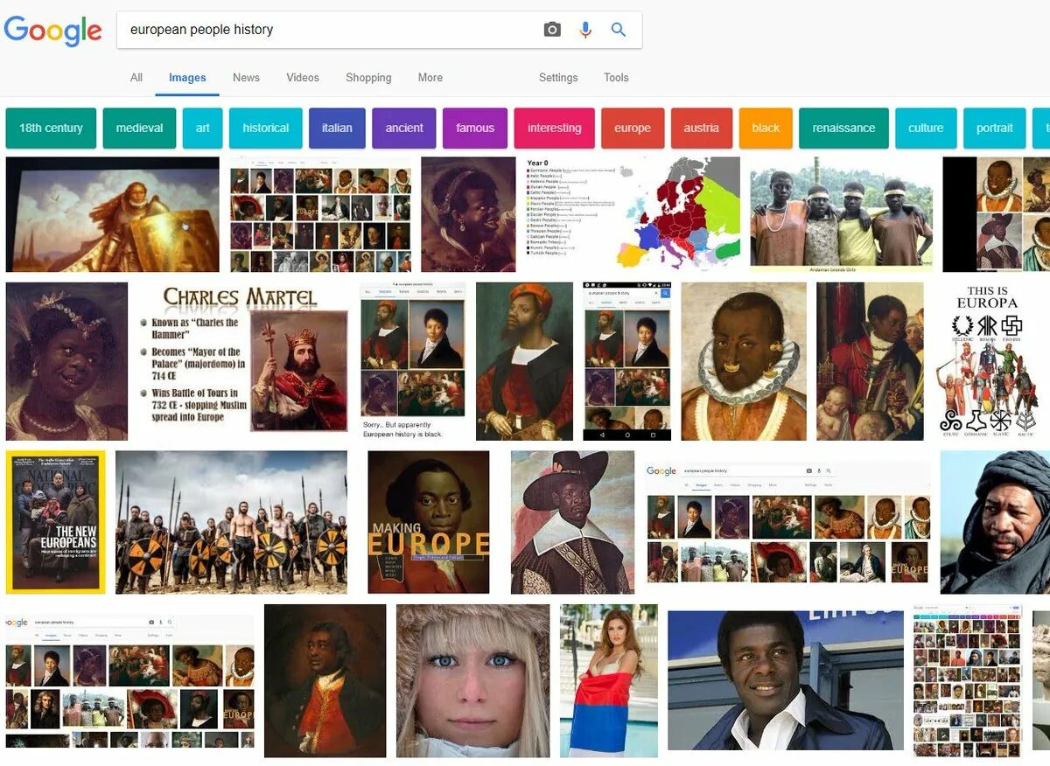Select the historical filter chip
Screen dimensions: 1050x766
click(266, 128)
